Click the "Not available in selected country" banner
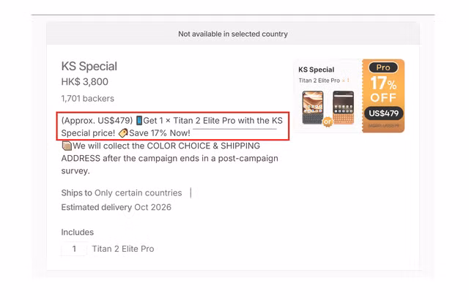This screenshot has width=469, height=300. pyautogui.click(x=233, y=34)
